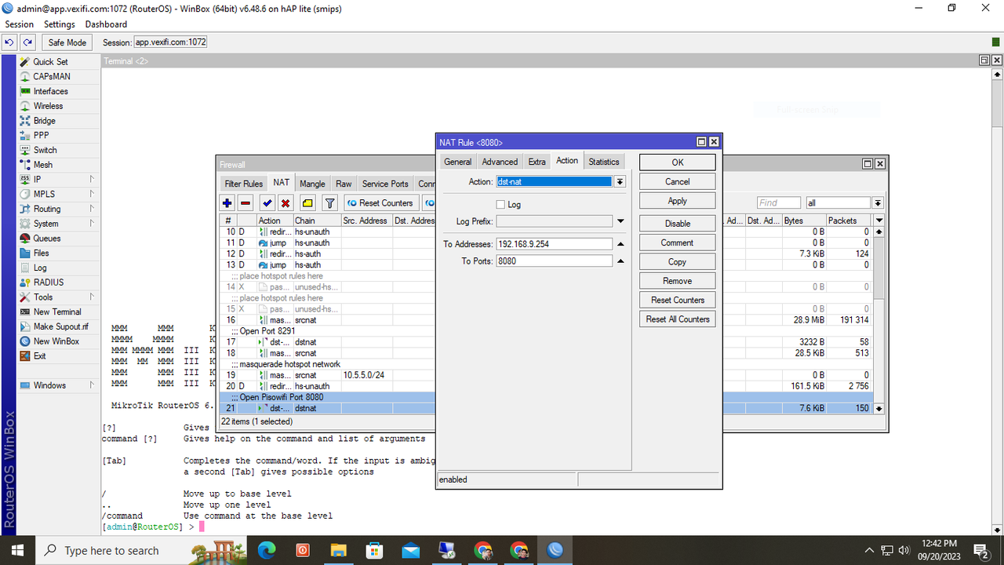Click Copy button in NAT Rule dialog
The image size is (1004, 565).
pyautogui.click(x=678, y=262)
